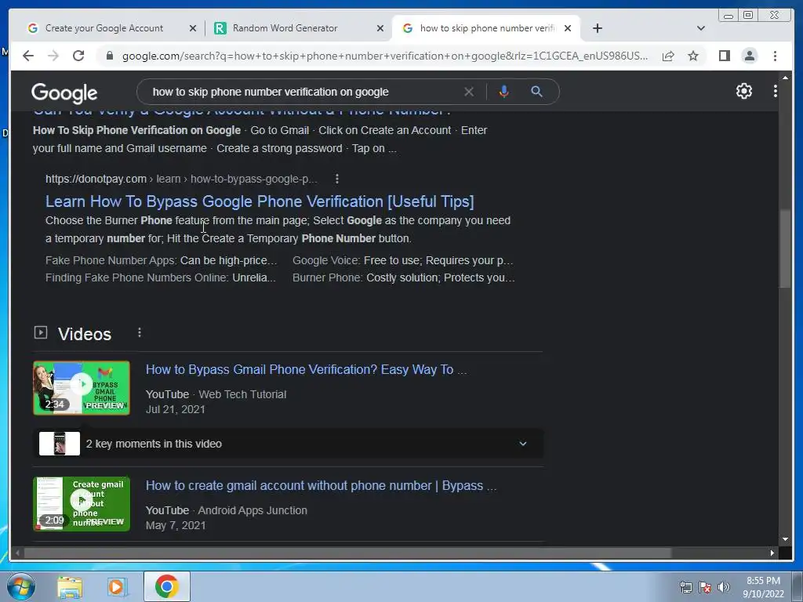Click the Web Tech Tutorial channel text

242,394
